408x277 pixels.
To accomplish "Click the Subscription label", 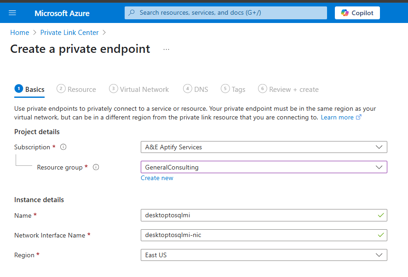I will pos(32,147).
